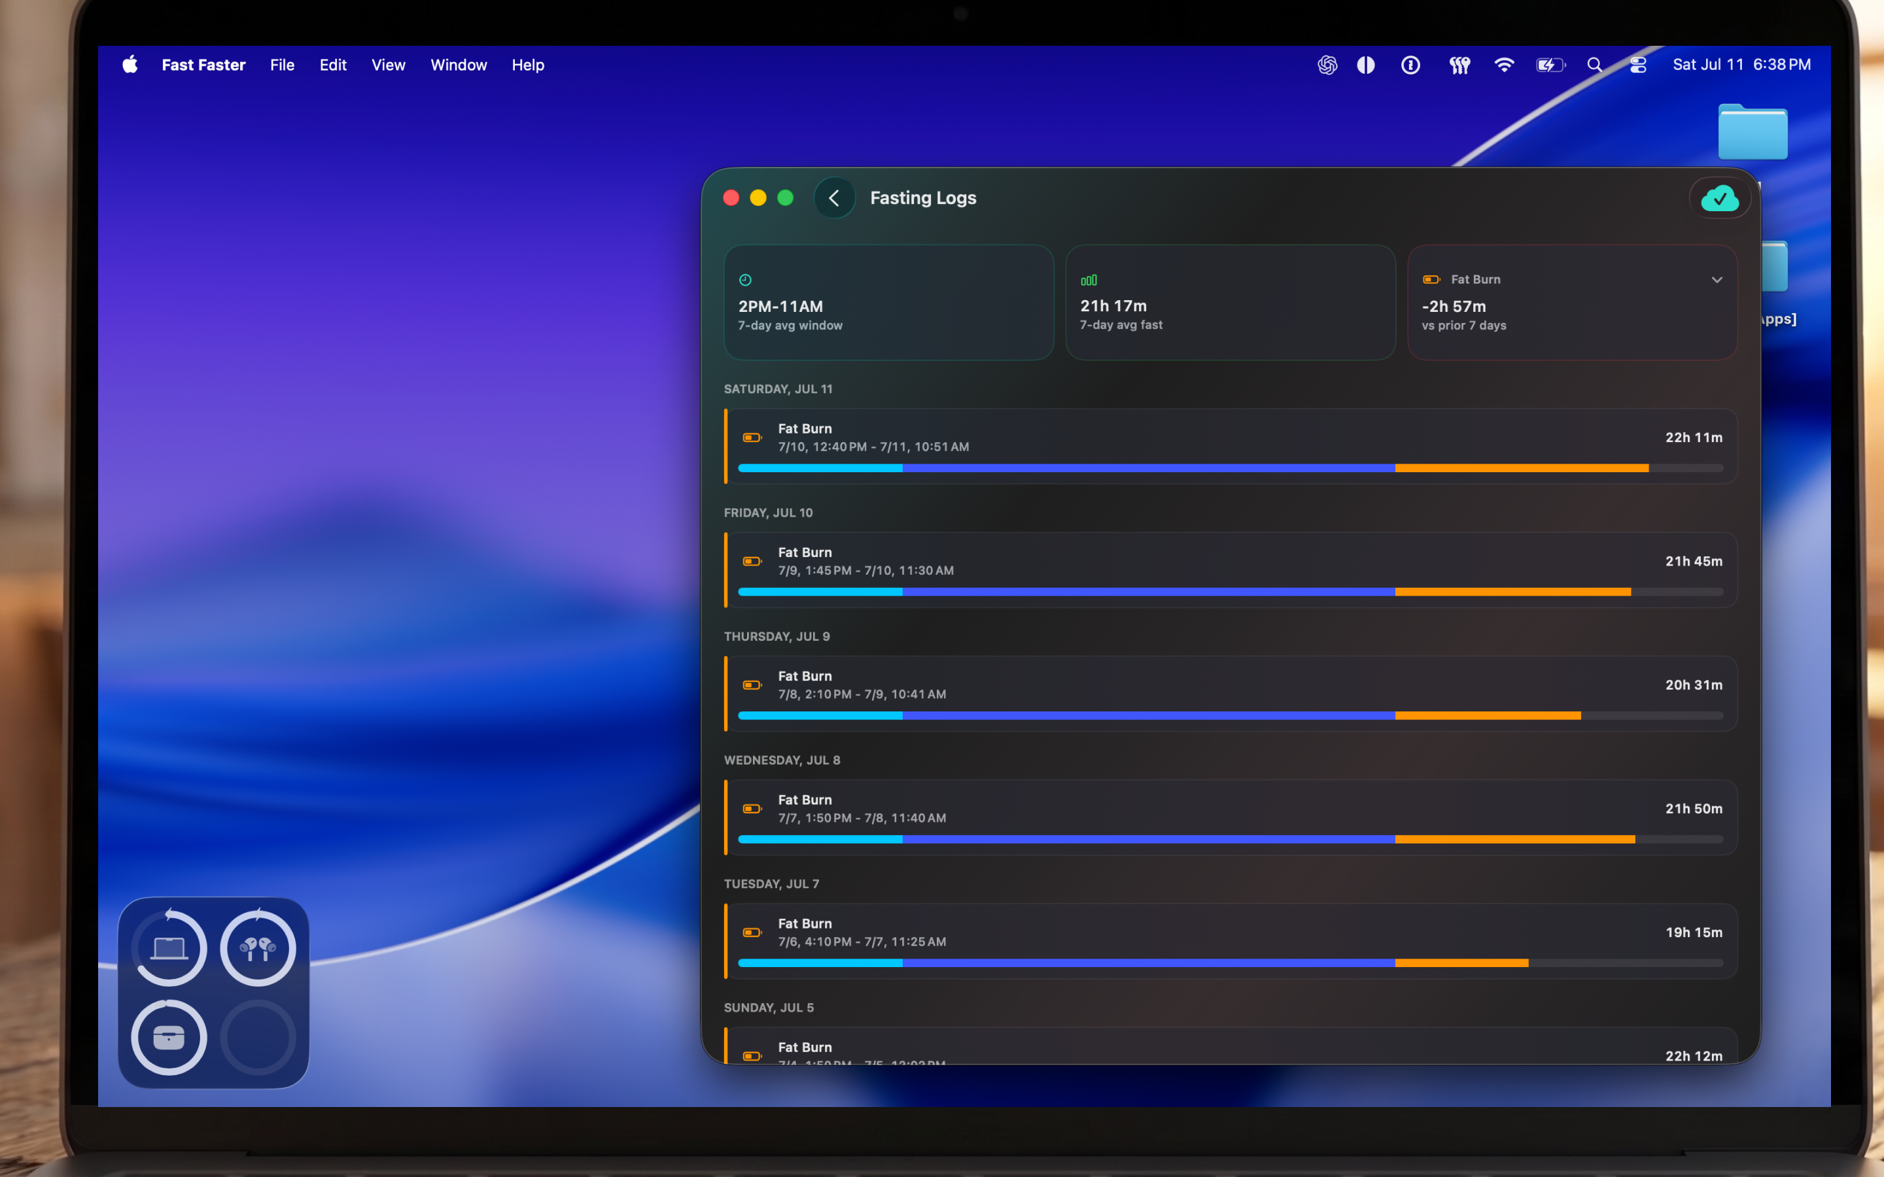Click the SATURDAY, JUL 11 heading
Screen dimensions: 1884x1177
[778, 388]
